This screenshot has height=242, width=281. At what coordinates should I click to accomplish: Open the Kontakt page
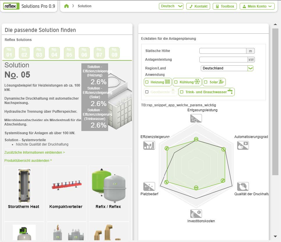pos(198,6)
